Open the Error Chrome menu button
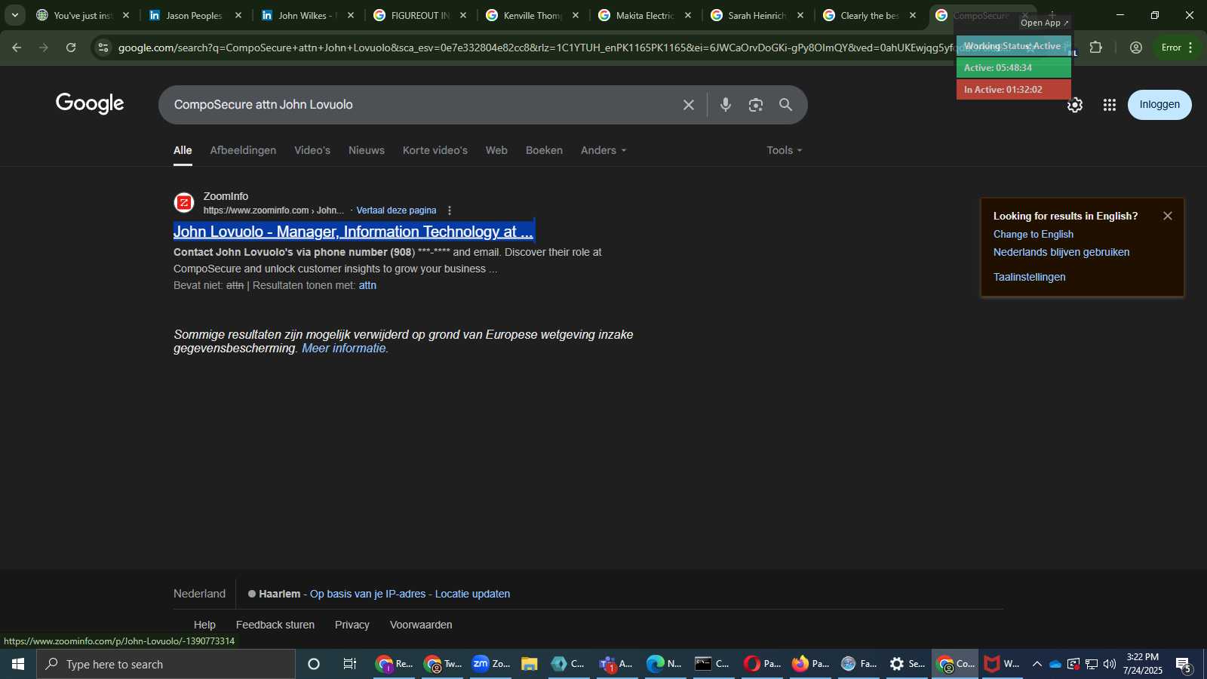 point(1178,48)
